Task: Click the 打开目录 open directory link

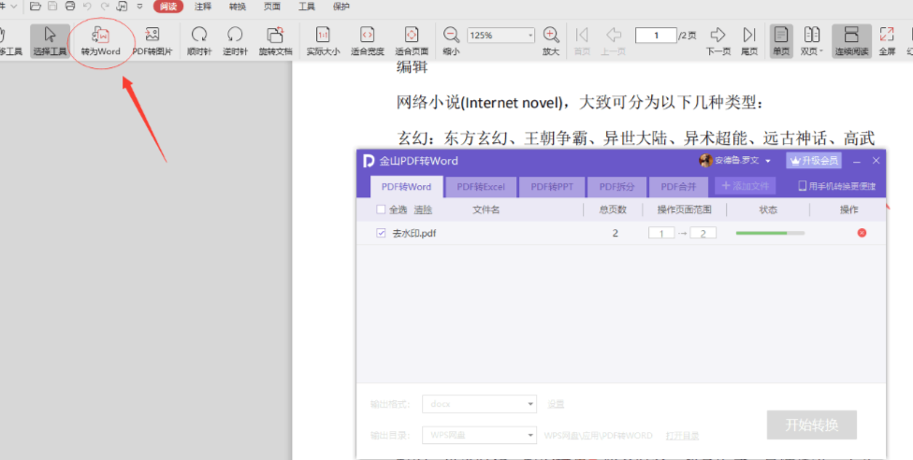Action: tap(683, 436)
